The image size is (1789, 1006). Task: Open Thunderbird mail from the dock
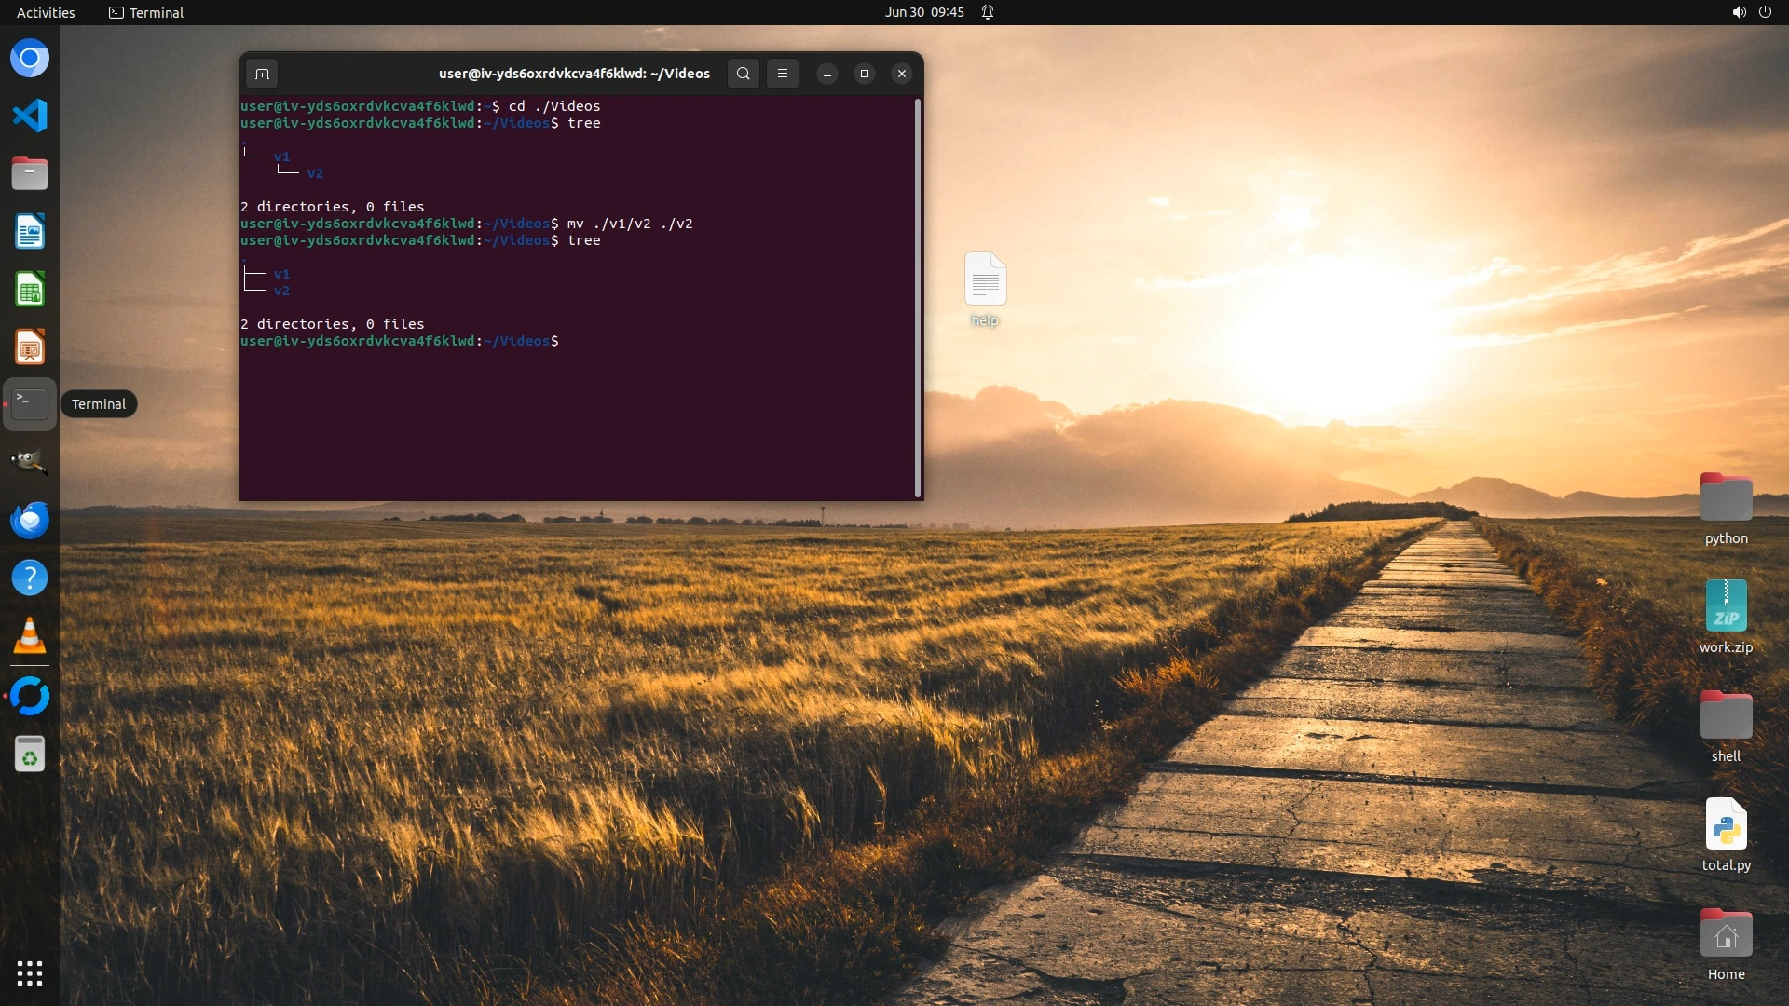coord(30,520)
